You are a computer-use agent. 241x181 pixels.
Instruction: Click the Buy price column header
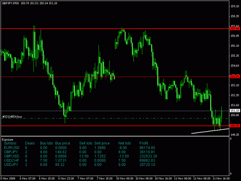click(62, 143)
